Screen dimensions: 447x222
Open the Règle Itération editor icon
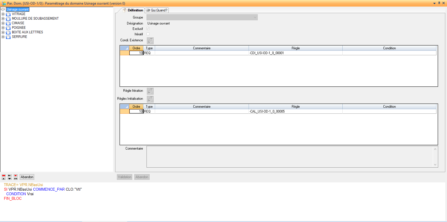point(150,91)
